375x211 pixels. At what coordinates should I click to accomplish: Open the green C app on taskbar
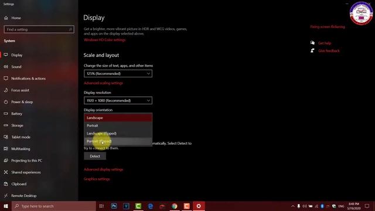[138, 206]
